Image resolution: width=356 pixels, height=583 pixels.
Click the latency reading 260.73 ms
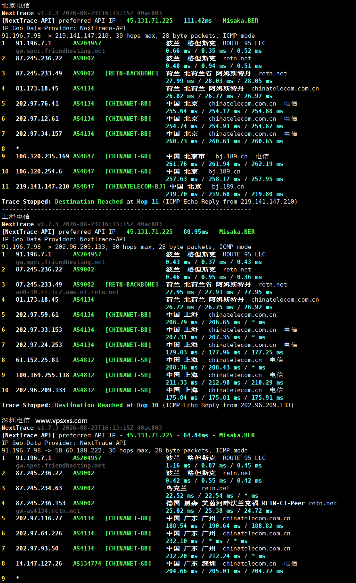click(182, 141)
